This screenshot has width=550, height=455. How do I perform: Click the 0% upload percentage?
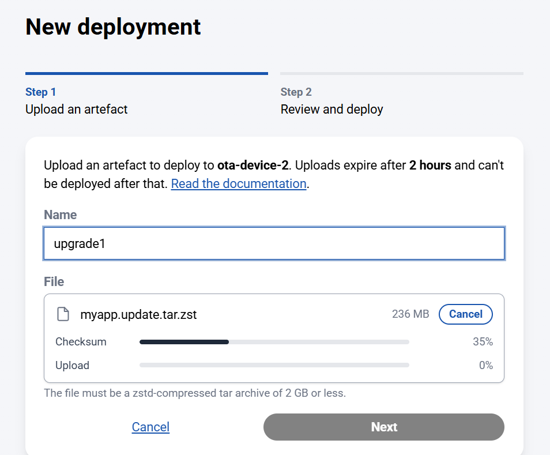pos(486,365)
